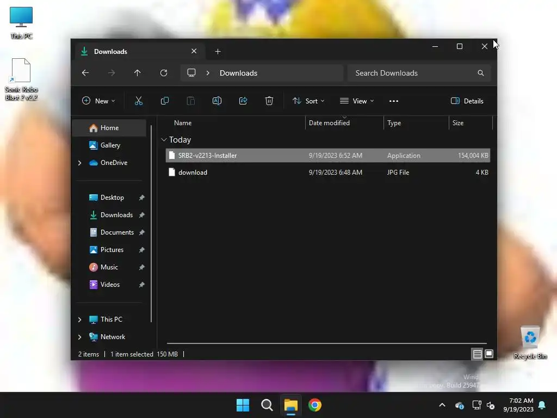
Task: Expand Network tree node
Action: coord(79,337)
